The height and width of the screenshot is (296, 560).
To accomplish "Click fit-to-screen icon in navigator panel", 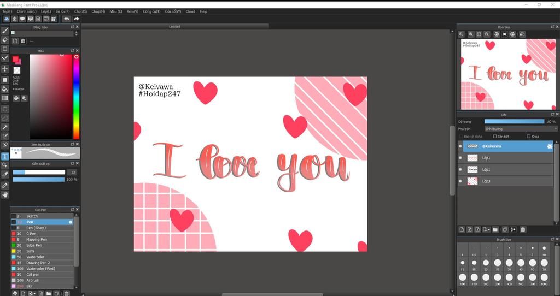I will tap(479, 34).
